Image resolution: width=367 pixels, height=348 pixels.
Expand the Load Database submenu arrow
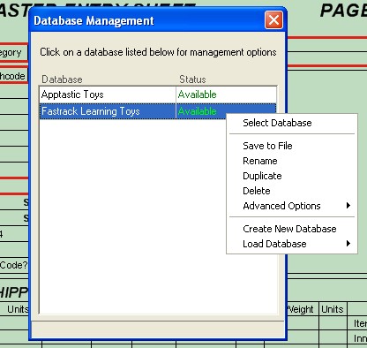pos(348,244)
